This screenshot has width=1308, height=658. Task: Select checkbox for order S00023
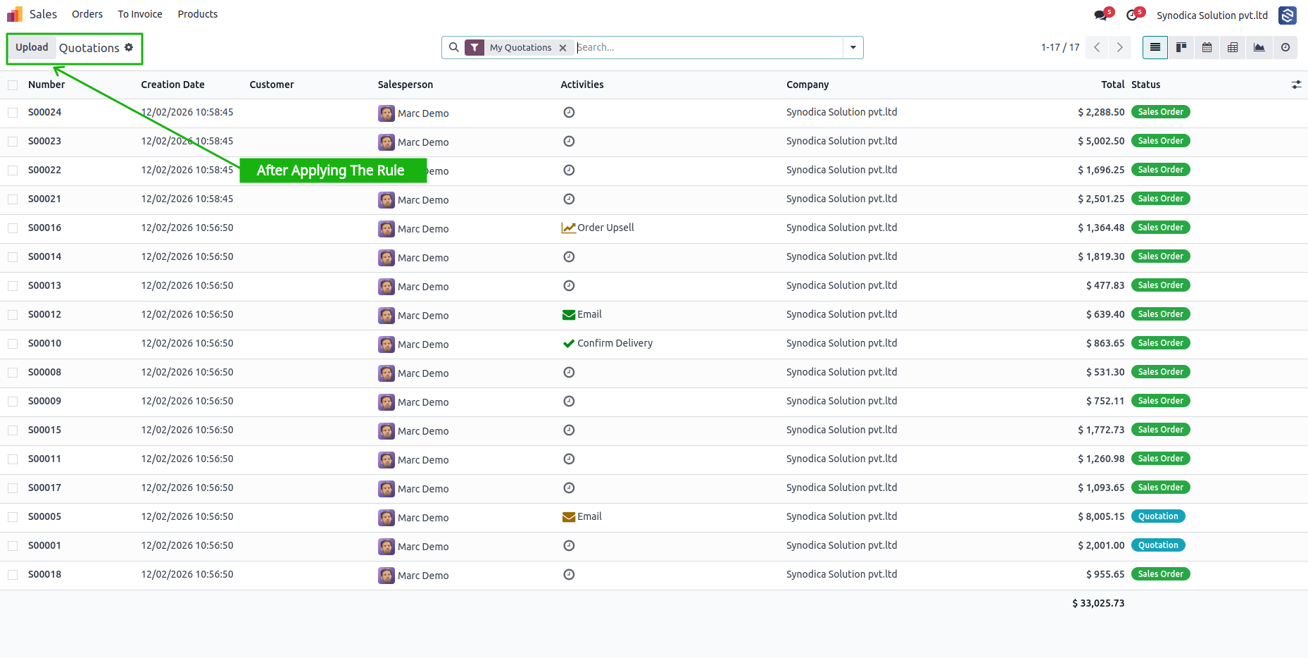[x=13, y=142]
